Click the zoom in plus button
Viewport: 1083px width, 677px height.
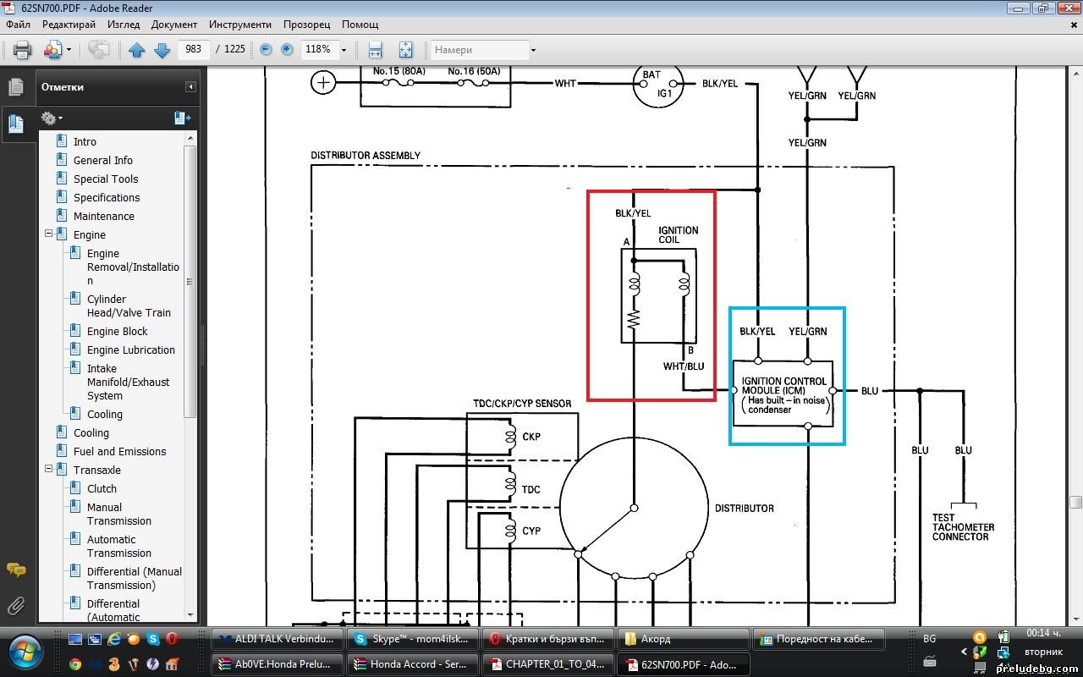pyautogui.click(x=287, y=50)
